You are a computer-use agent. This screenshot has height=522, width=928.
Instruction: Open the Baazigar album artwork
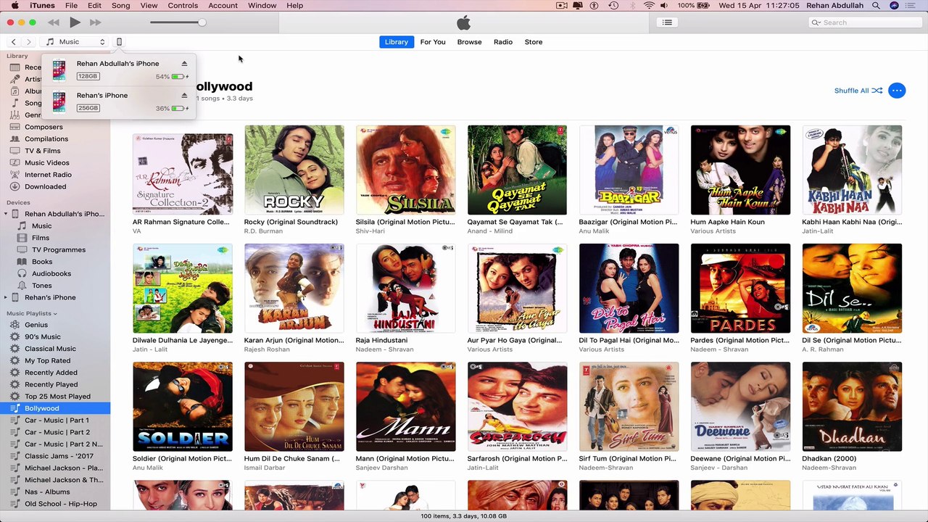[629, 170]
